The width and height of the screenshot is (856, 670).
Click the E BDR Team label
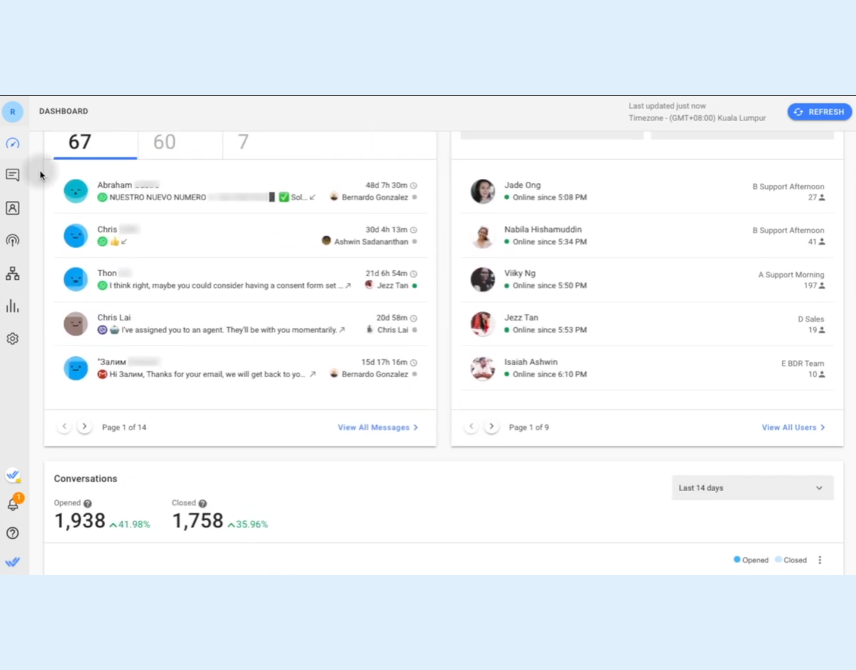[802, 363]
